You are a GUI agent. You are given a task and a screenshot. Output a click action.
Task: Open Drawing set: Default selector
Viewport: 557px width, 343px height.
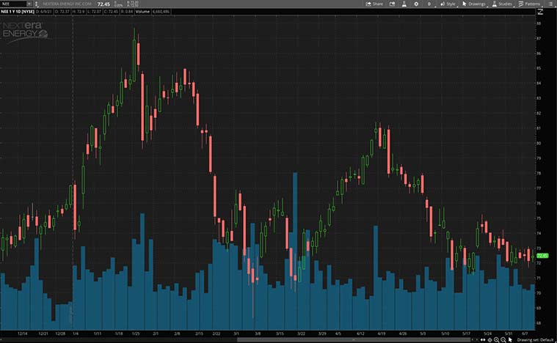pos(535,339)
